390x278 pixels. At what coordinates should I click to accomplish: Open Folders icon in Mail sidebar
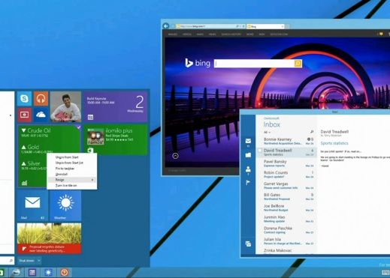coord(248,155)
